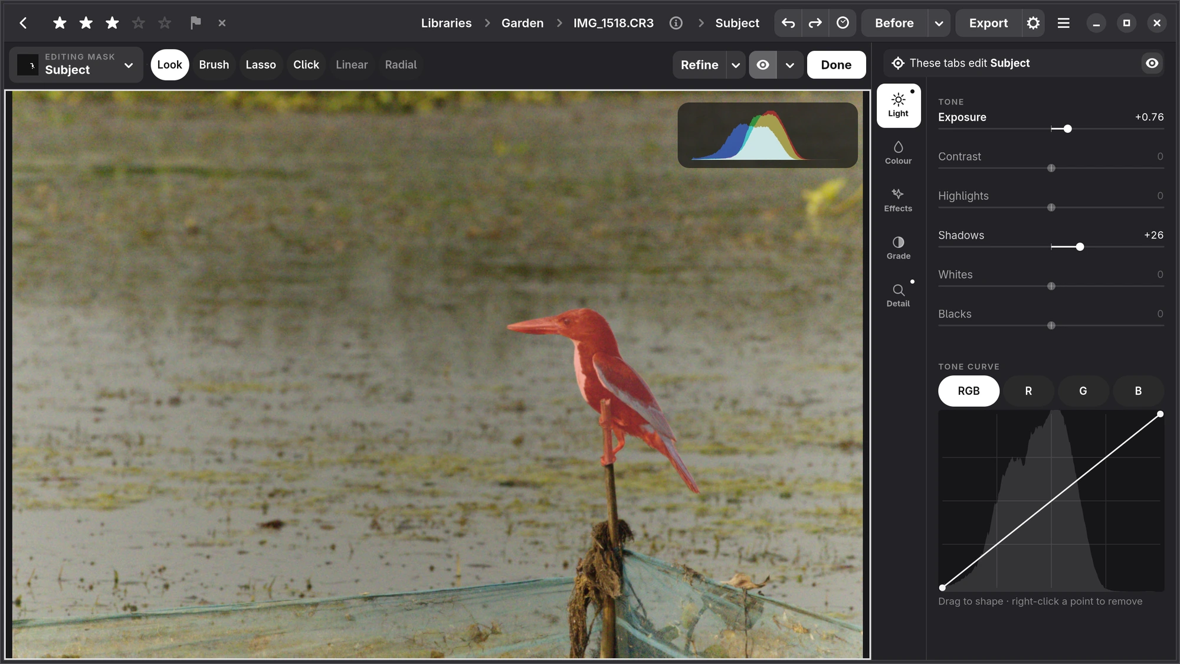Open the hamburger menu
Viewport: 1180px width, 664px height.
tap(1064, 23)
